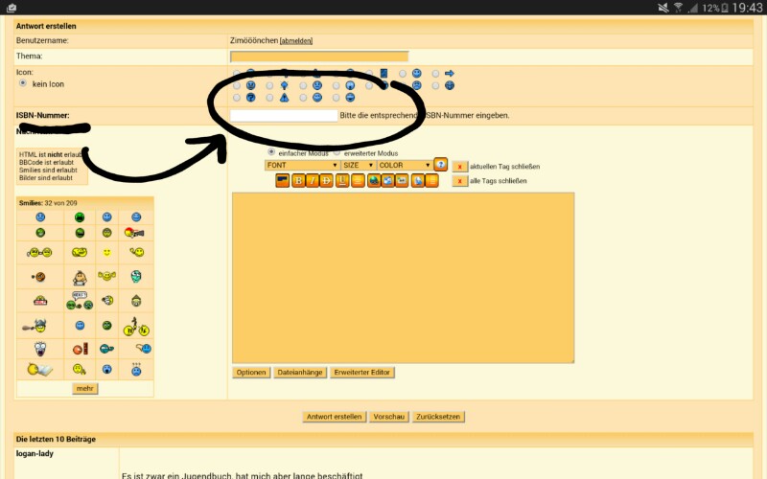Apply italic formatting with the I button

[x=313, y=180]
